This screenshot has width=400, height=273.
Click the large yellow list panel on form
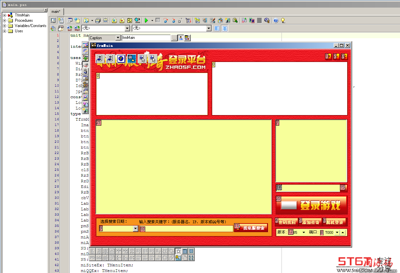tap(183, 167)
